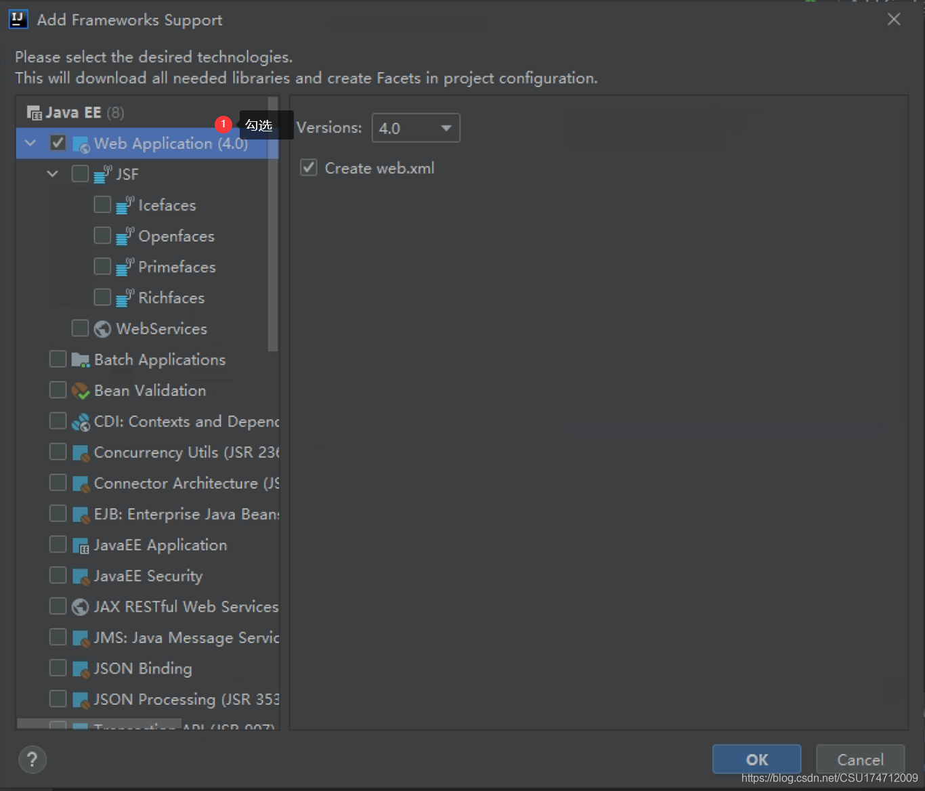The width and height of the screenshot is (925, 791).
Task: Check the Concurrency Utils checkbox
Action: (x=58, y=452)
